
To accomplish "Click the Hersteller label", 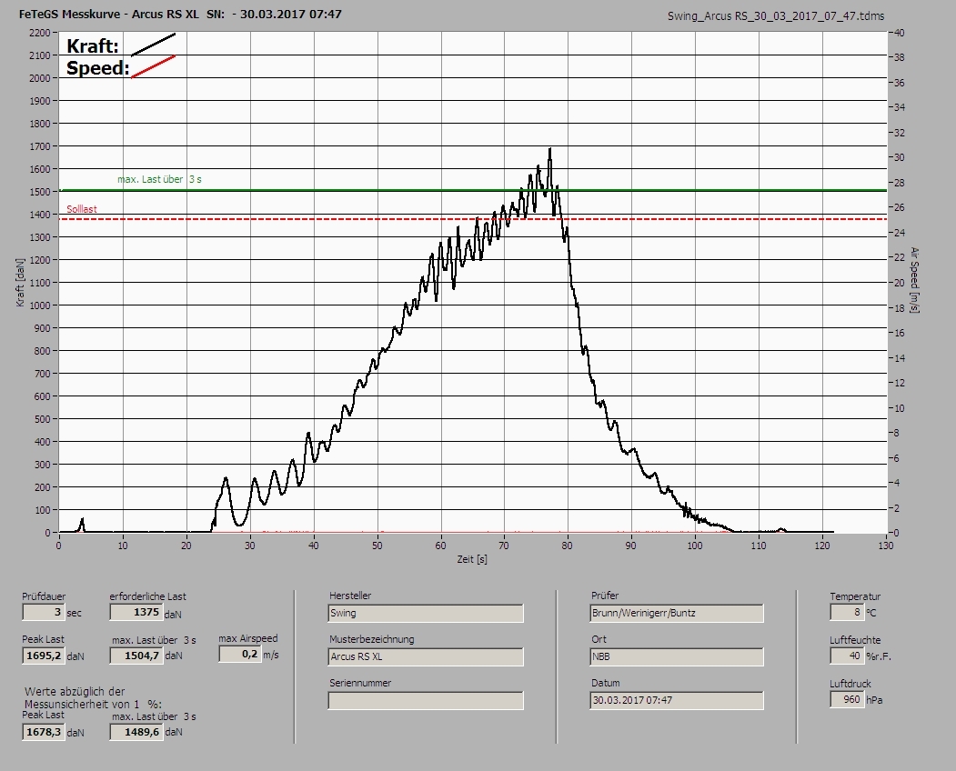I will tap(350, 596).
